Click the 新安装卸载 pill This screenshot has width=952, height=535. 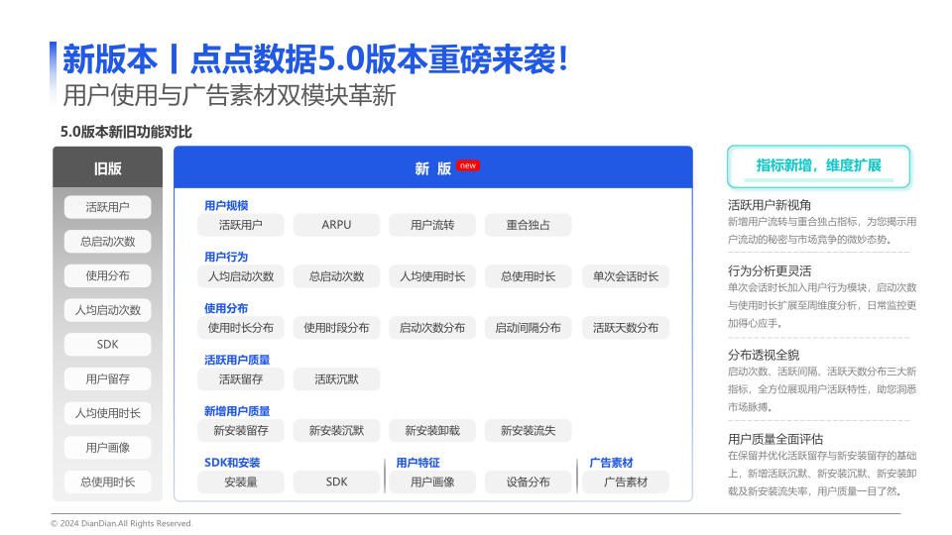click(432, 431)
